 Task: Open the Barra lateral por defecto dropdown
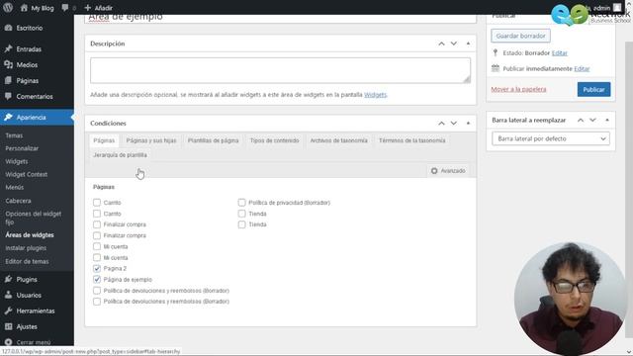[551, 138]
